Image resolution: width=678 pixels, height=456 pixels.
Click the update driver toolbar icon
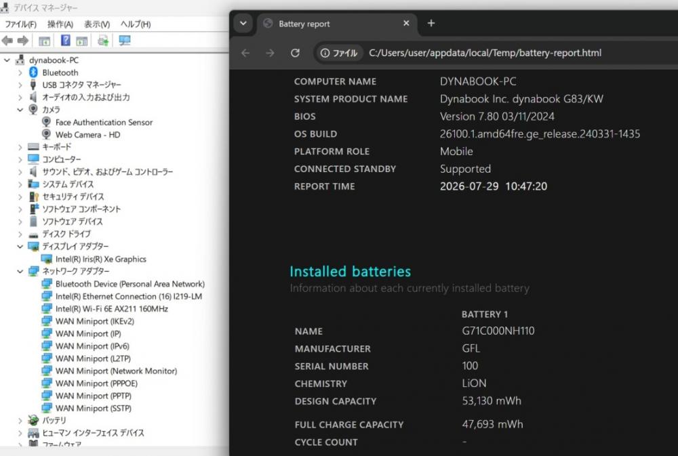coord(103,41)
